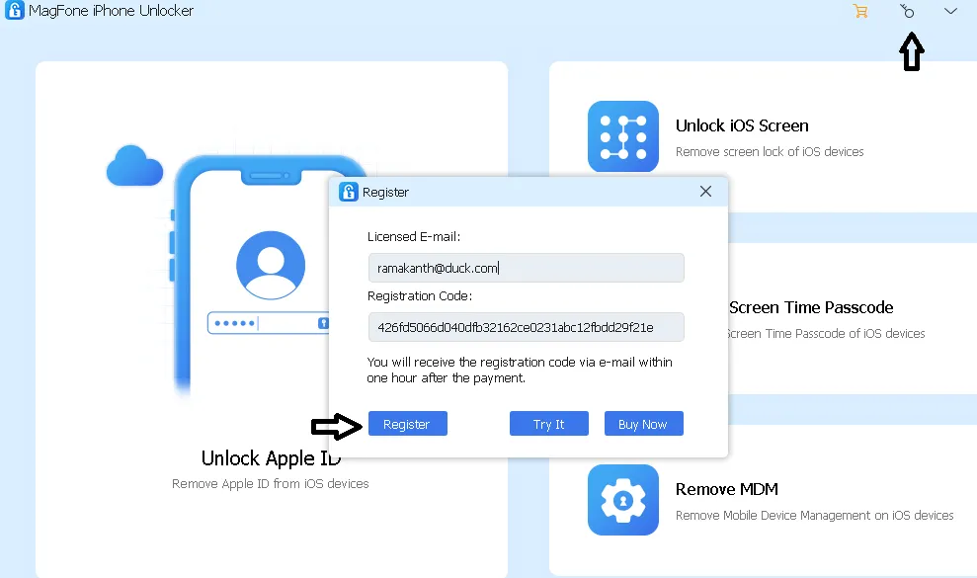Viewport: 977px width, 578px height.
Task: Open the Unlock iOS Screen label
Action: click(x=742, y=125)
